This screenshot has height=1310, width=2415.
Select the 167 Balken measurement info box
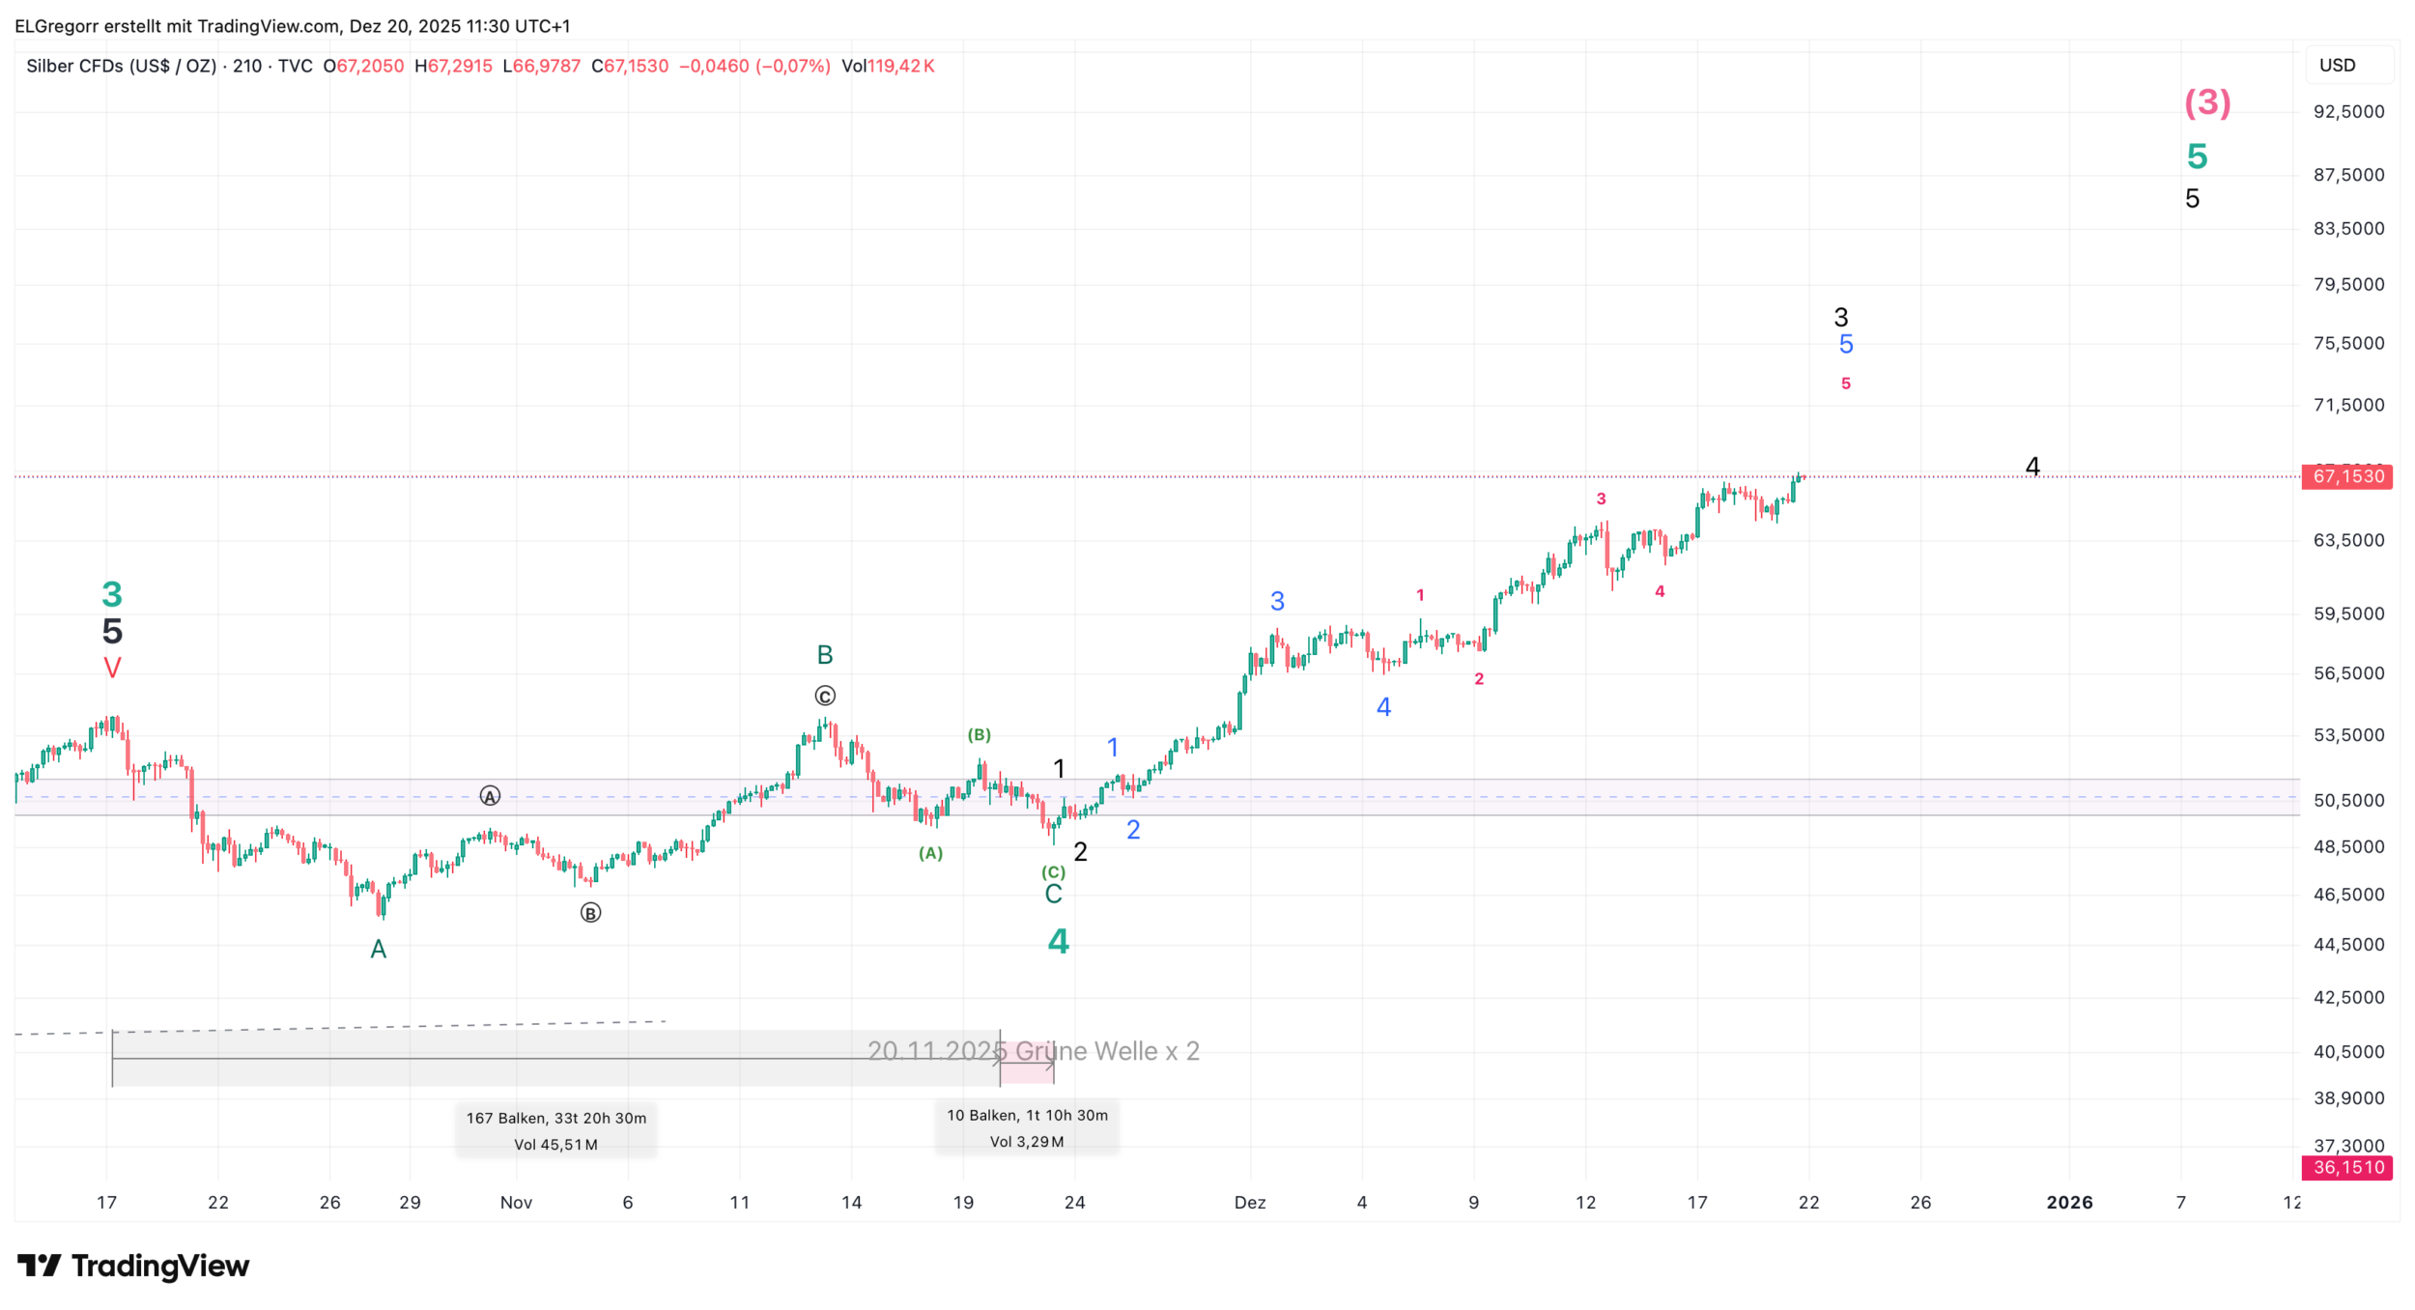[555, 1130]
